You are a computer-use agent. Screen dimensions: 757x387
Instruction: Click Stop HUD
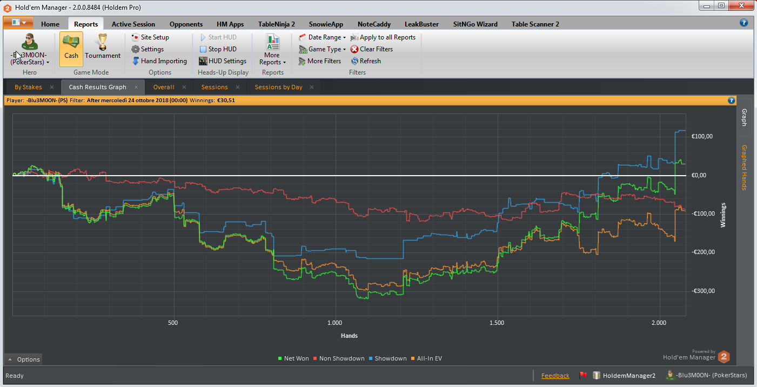[x=218, y=49]
